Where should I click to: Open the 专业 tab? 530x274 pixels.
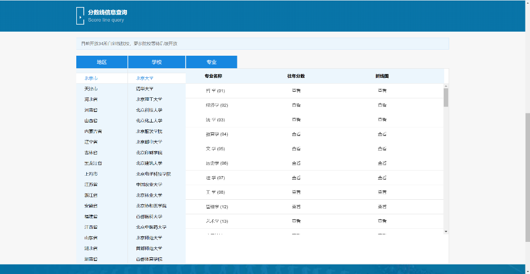211,62
